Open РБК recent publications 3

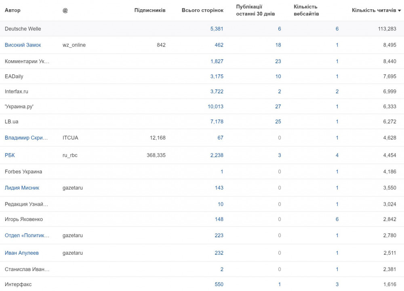pos(280,155)
